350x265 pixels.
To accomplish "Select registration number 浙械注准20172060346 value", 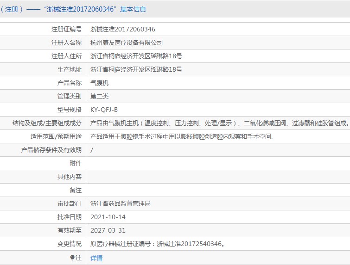I will pyautogui.click(x=122, y=29).
